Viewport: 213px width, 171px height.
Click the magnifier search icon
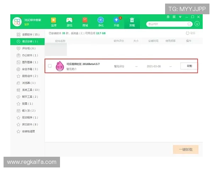[189, 24]
